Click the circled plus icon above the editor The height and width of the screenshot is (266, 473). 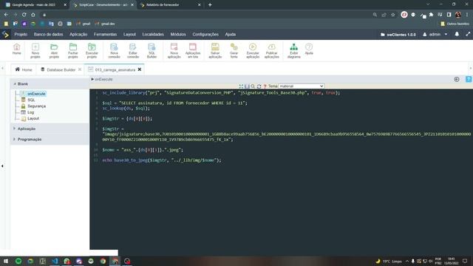457,79
